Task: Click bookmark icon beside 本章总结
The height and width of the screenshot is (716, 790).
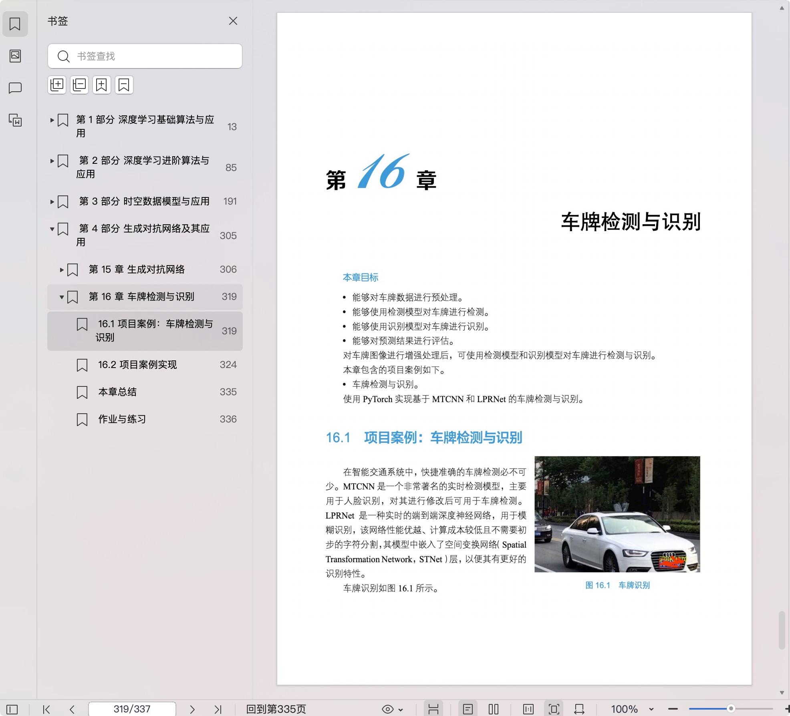Action: [82, 392]
